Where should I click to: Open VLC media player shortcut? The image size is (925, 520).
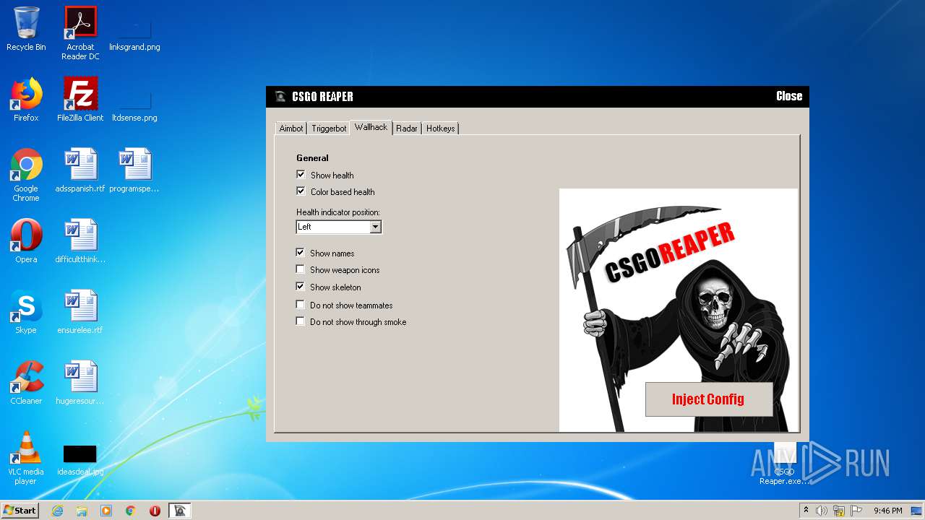(26, 458)
